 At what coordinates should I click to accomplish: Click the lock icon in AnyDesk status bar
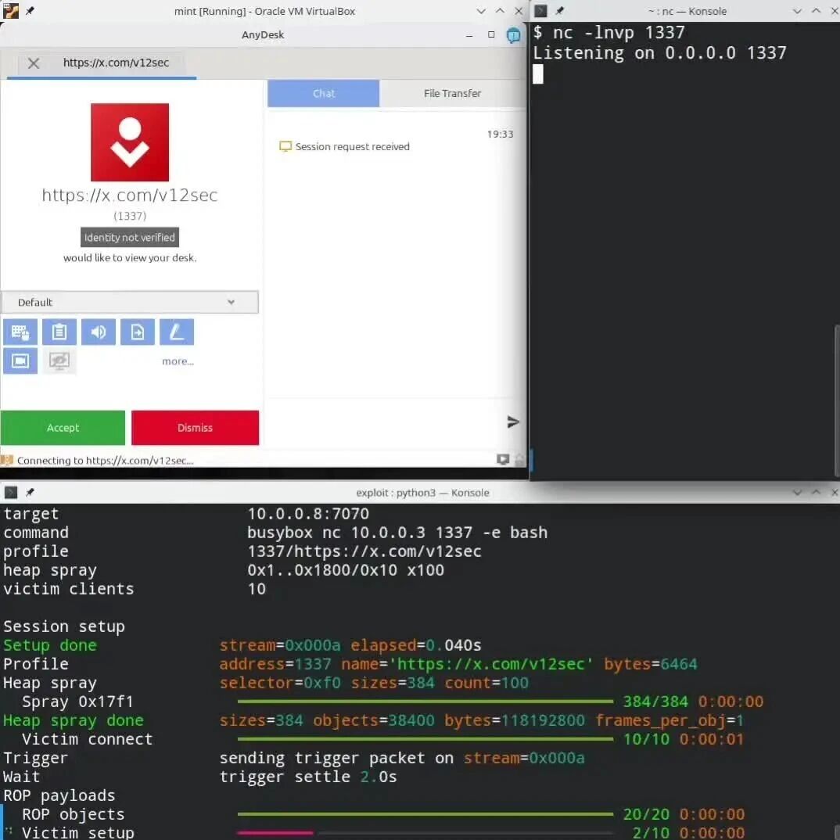pos(519,460)
